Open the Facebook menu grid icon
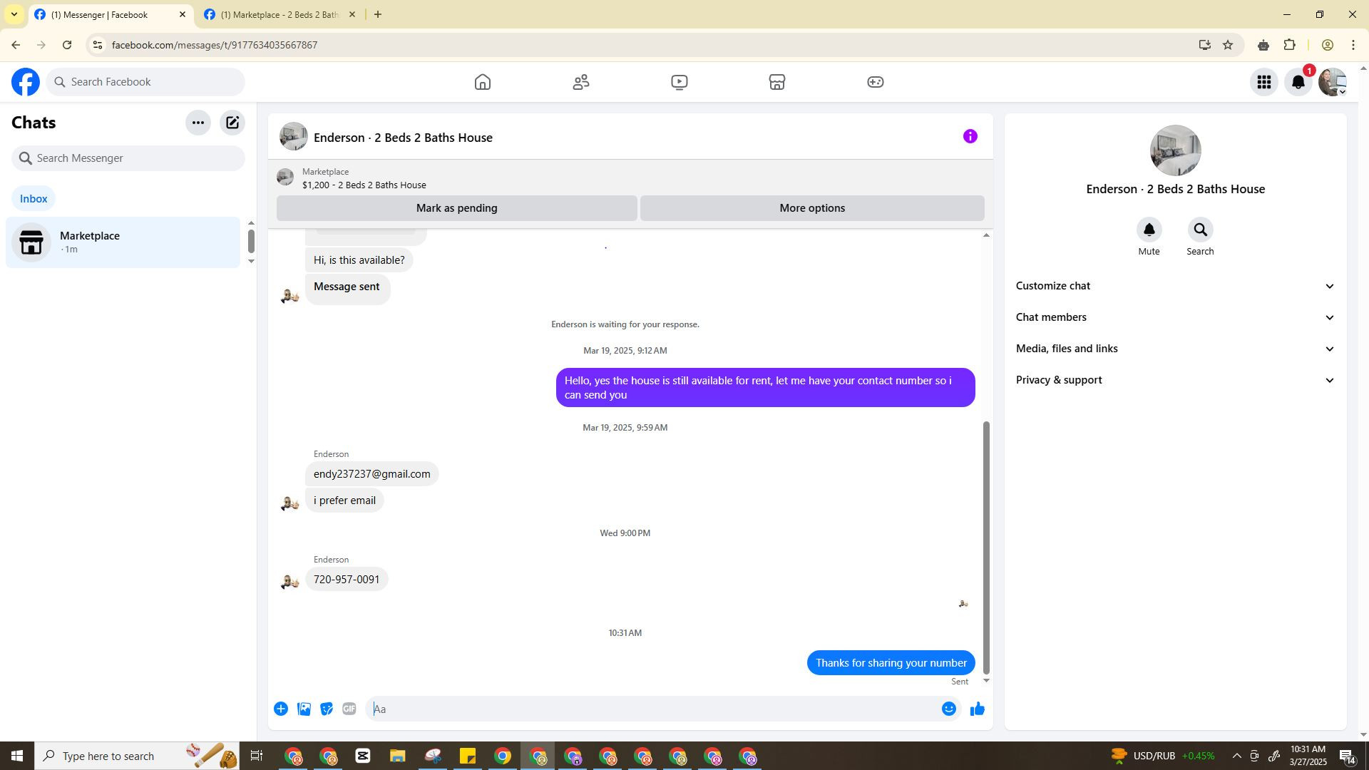The height and width of the screenshot is (770, 1369). point(1264,82)
